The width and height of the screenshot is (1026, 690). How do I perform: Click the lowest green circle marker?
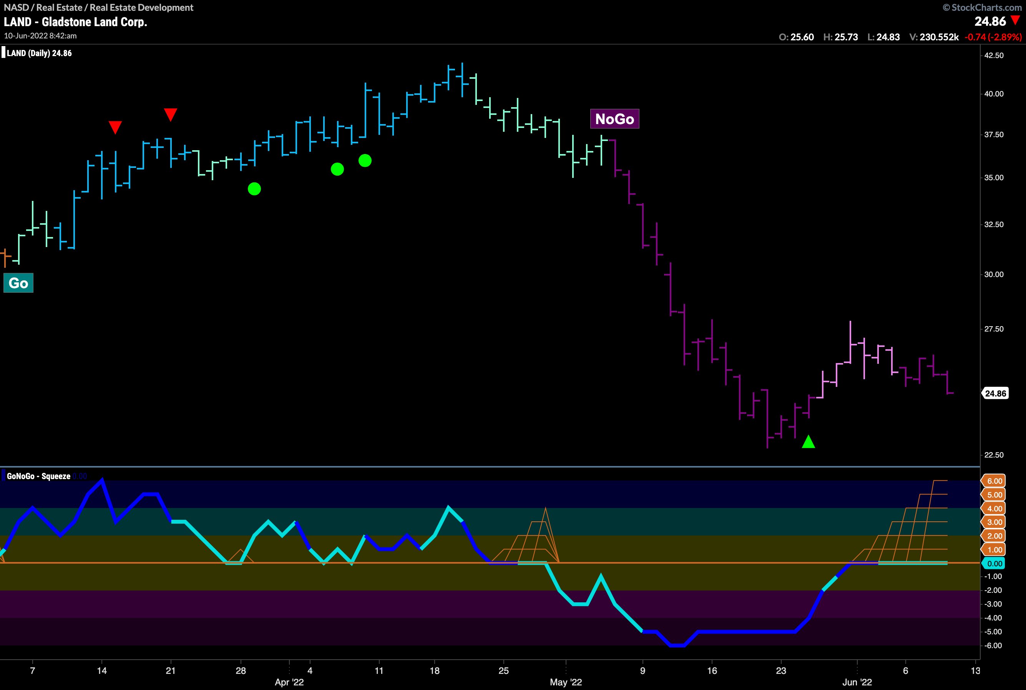(x=254, y=189)
